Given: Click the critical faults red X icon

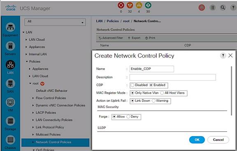Looking at the screenshot, I should coord(121,5).
